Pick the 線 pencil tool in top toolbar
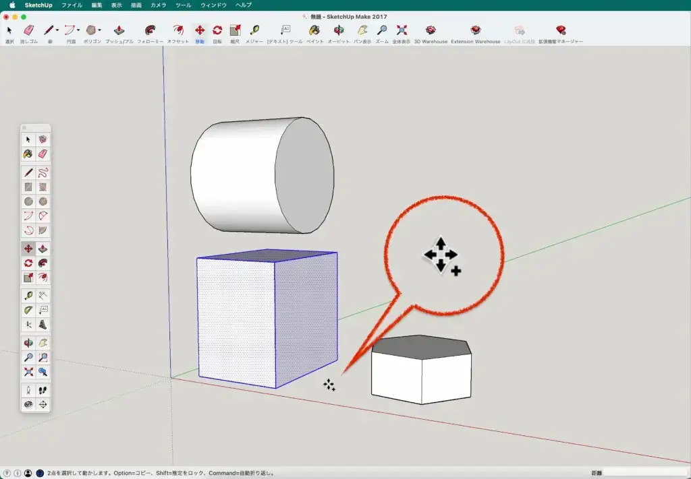691x479 pixels. [49, 30]
